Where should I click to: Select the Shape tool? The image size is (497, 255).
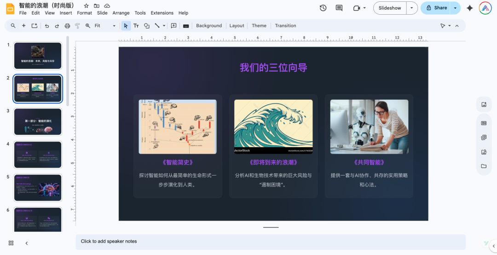(146, 26)
